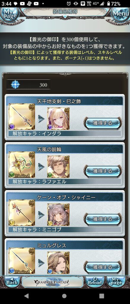Tap Android home navigation circle
The width and height of the screenshot is (130, 304).
(64, 296)
